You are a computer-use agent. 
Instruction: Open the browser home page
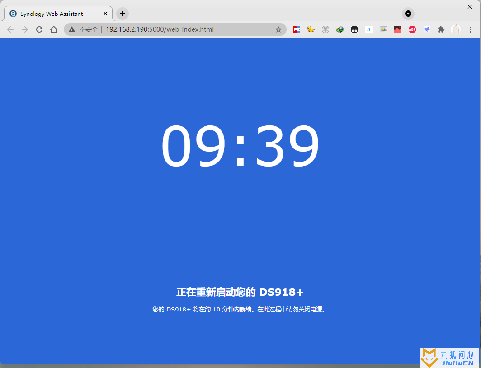(x=54, y=29)
